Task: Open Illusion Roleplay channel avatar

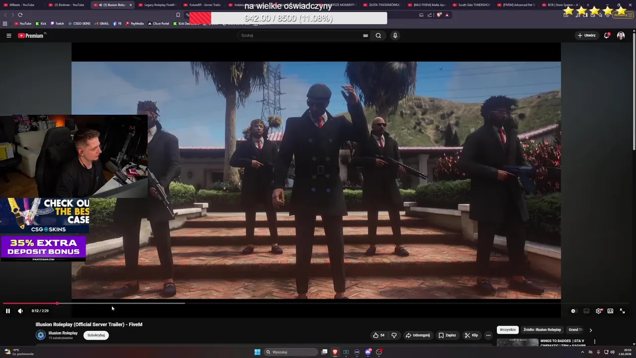Action: pos(41,335)
